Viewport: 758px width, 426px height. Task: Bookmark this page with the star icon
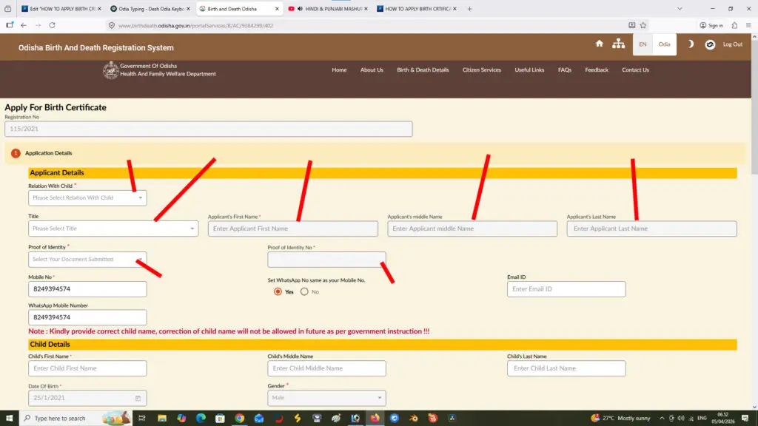[x=643, y=25]
